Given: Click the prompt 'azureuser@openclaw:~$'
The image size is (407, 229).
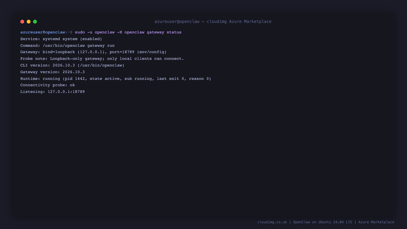Looking at the screenshot, I should coord(46,32).
